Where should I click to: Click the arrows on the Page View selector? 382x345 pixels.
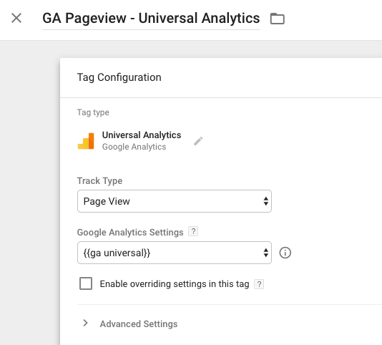(266, 201)
